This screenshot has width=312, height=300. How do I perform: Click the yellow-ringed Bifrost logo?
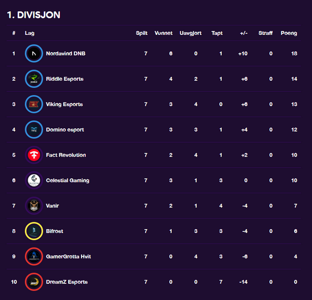coord(34,231)
